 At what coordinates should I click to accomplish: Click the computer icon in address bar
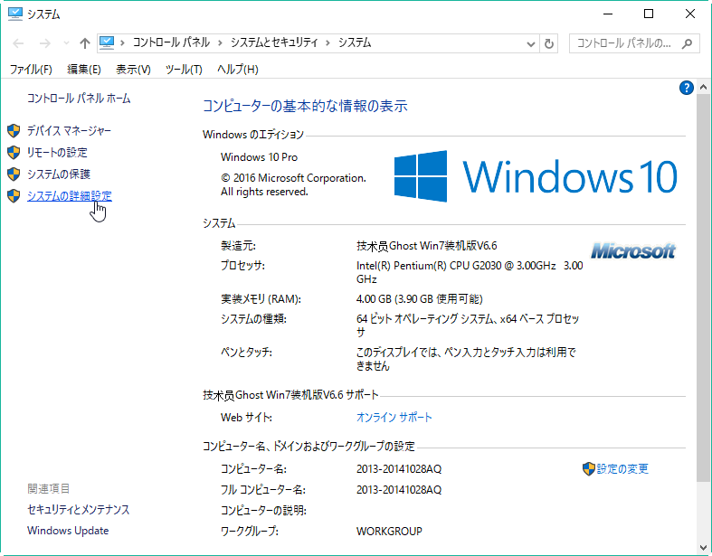(x=107, y=42)
